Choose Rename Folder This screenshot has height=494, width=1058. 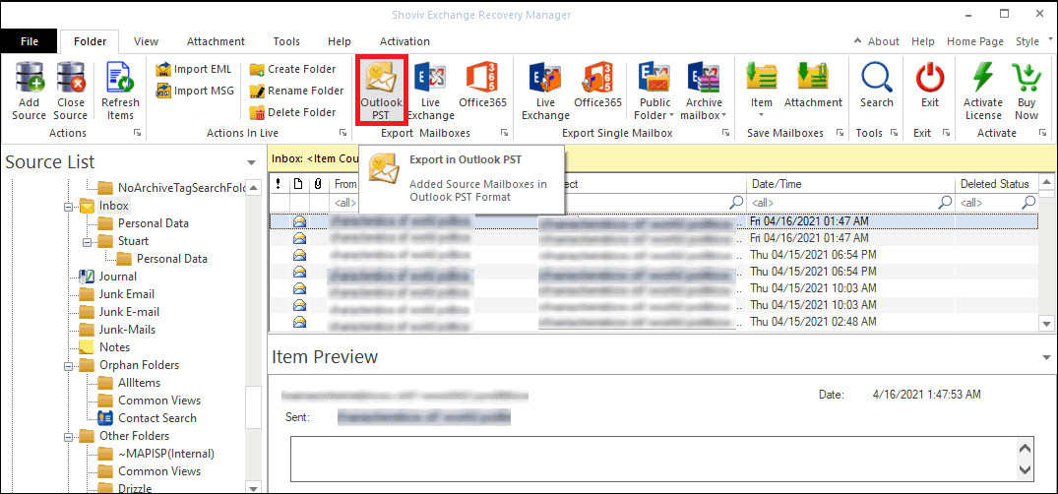[x=297, y=91]
